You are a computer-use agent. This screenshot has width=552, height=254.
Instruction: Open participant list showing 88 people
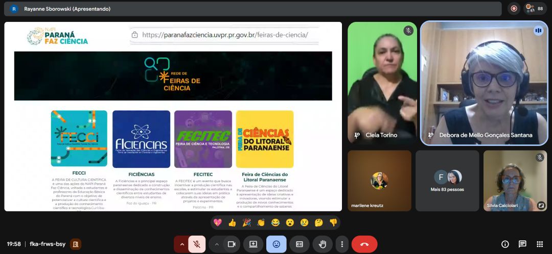[x=536, y=9]
